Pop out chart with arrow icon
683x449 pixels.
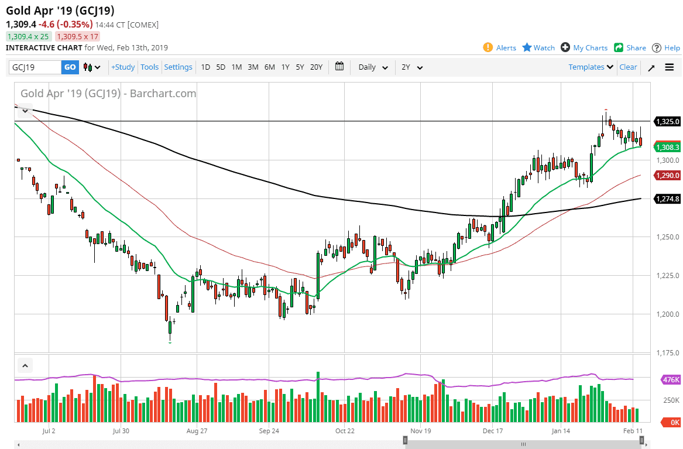click(x=651, y=67)
